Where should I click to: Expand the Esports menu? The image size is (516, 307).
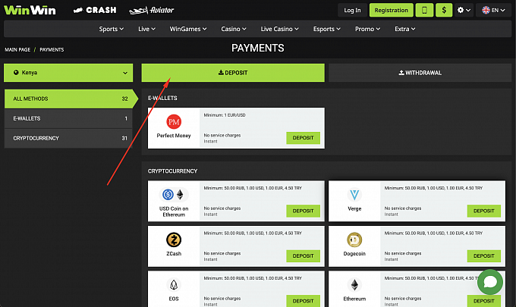[x=327, y=29]
